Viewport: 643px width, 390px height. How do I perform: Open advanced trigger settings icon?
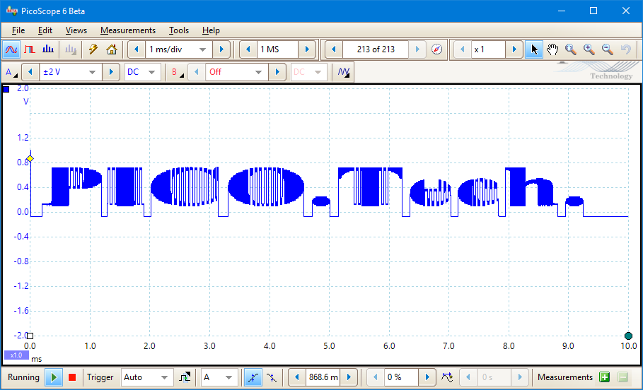[x=185, y=377]
